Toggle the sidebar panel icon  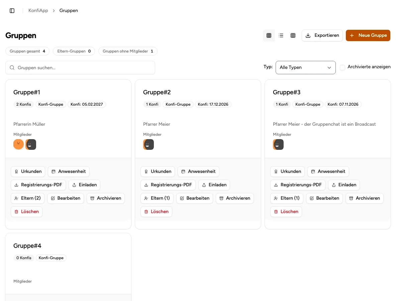point(12,11)
